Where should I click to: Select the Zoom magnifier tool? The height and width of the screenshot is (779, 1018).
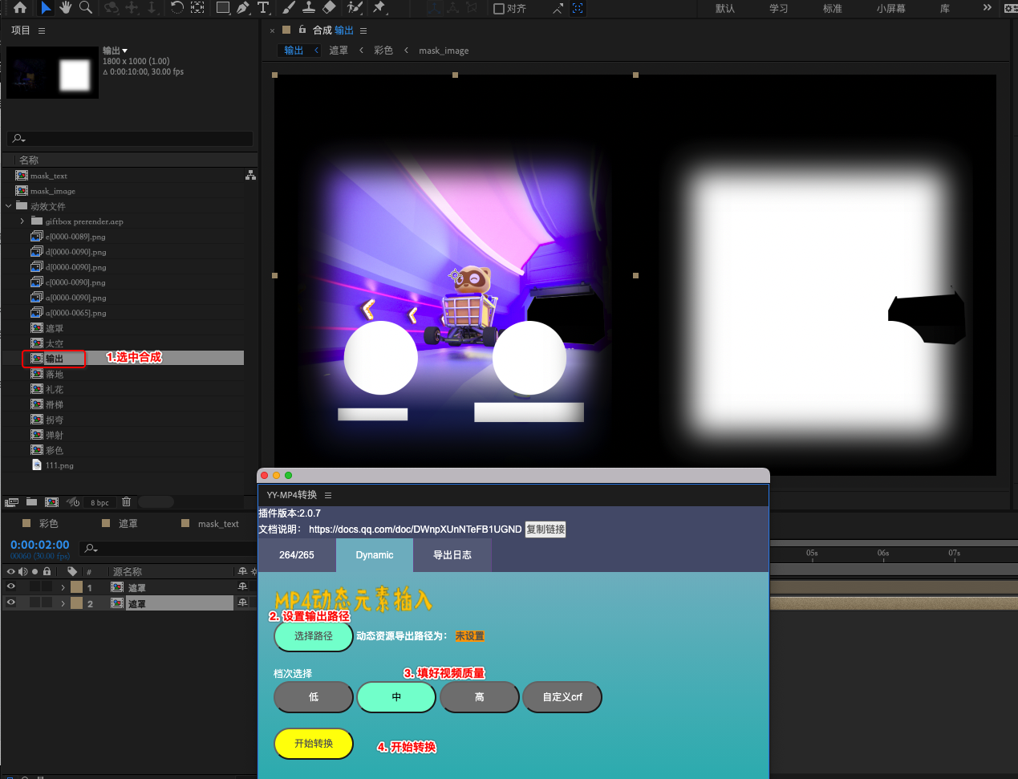(x=86, y=8)
